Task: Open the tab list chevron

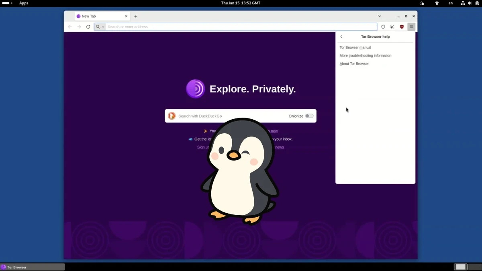Action: pyautogui.click(x=380, y=16)
